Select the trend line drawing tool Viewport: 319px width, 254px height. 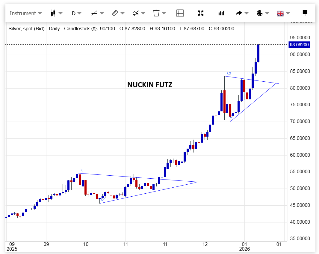point(94,13)
